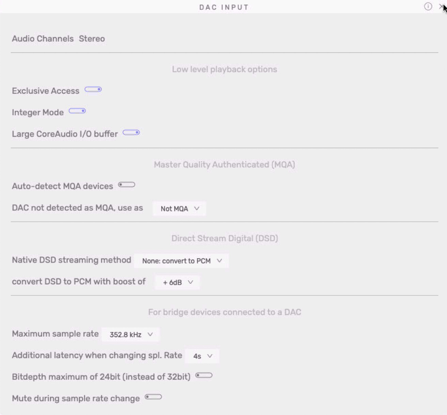This screenshot has height=415, width=447.
Task: Click Master Quality Authenticated (MQA) heading
Action: pyautogui.click(x=225, y=164)
